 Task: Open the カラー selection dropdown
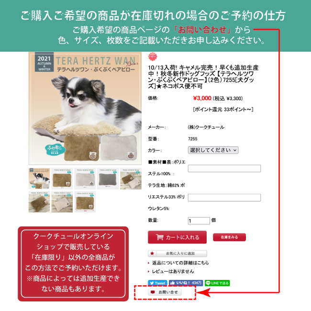coord(213,150)
